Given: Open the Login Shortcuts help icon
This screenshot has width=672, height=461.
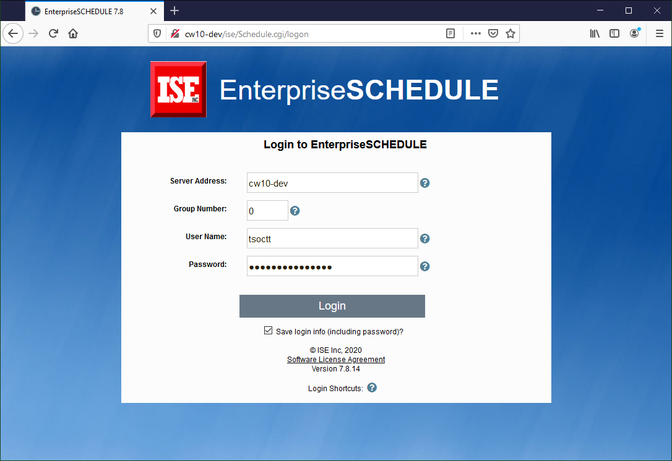Looking at the screenshot, I should tap(372, 387).
